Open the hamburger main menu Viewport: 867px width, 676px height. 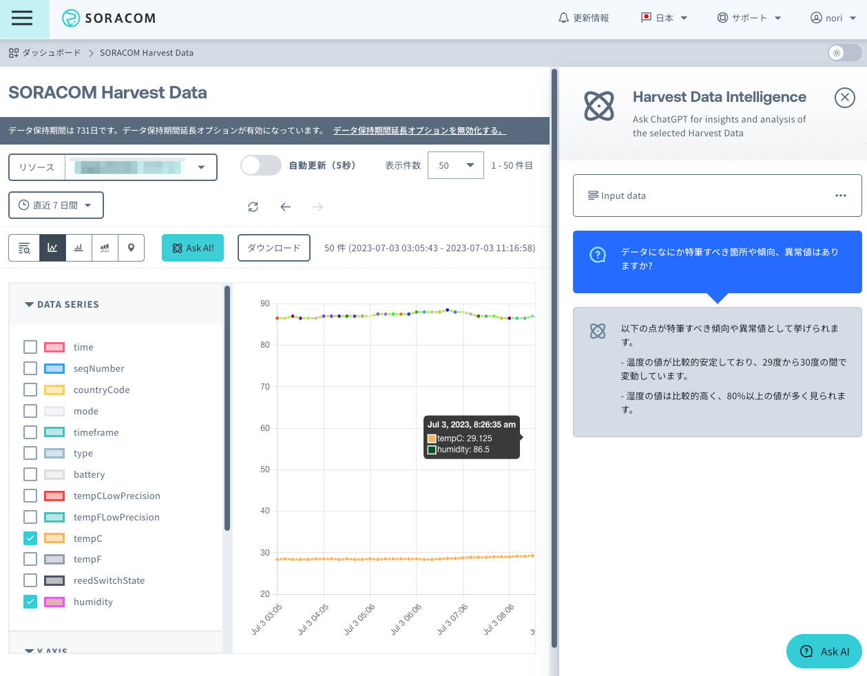22,18
